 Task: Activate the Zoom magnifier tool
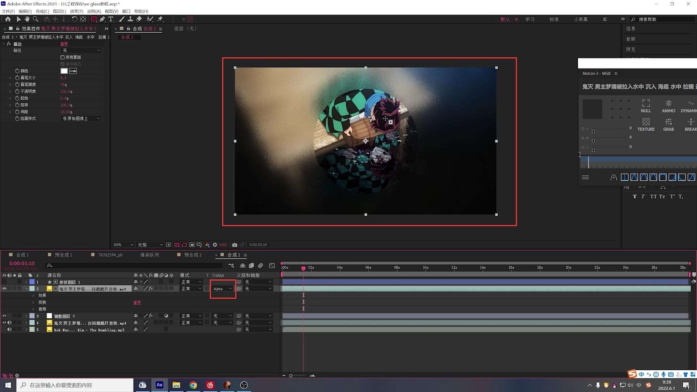click(x=36, y=19)
